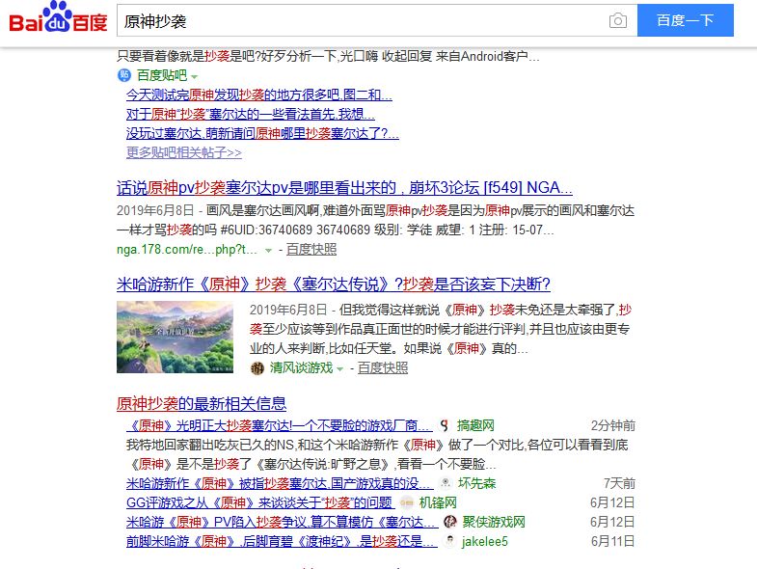This screenshot has width=757, height=569.
Task: Open news GG评游戏之从《原神》来谈谈
Action: (x=260, y=502)
